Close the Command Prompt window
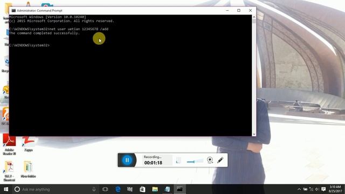The height and width of the screenshot is (194, 345). (x=250, y=10)
